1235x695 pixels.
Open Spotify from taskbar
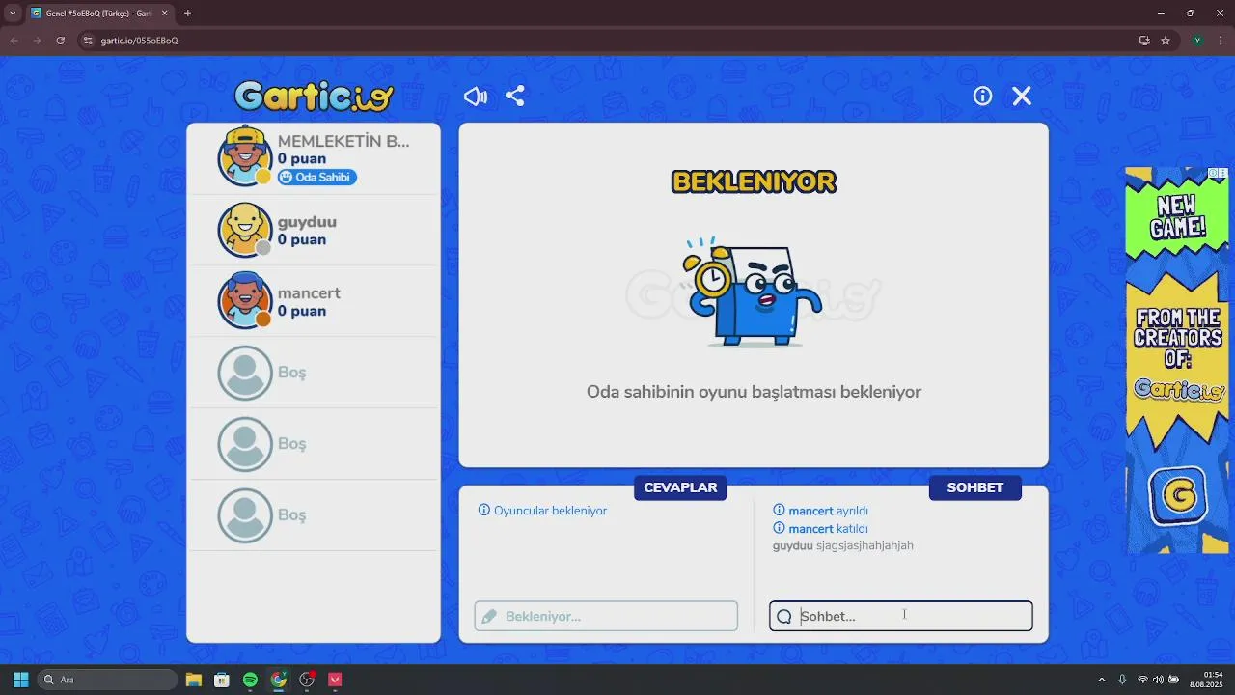point(250,680)
